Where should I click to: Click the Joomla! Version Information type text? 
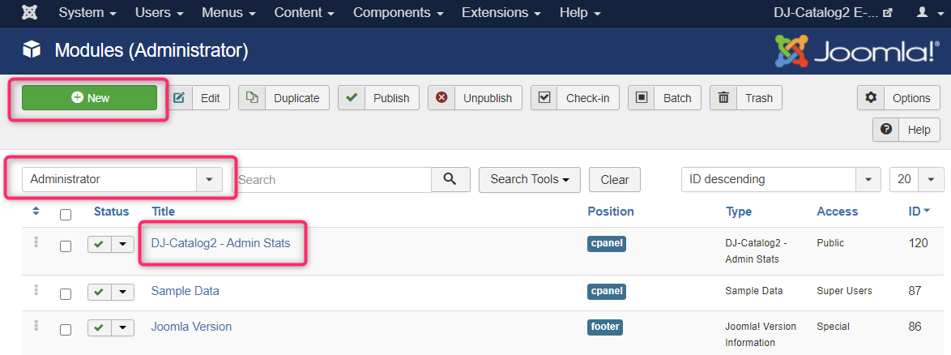(x=761, y=335)
